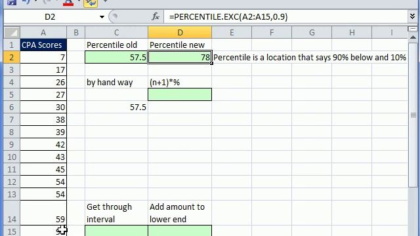Select cell A13 containing 54
This screenshot has height=236, width=420.
(x=43, y=194)
